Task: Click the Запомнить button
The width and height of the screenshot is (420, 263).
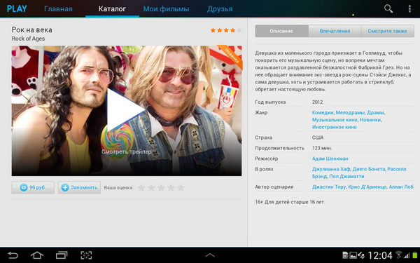Action: coord(79,187)
